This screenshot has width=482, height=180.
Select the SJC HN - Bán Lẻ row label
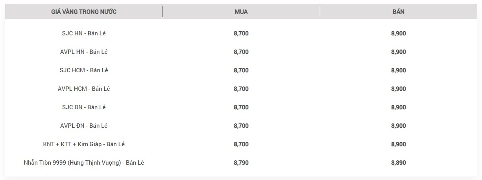[x=84, y=33]
